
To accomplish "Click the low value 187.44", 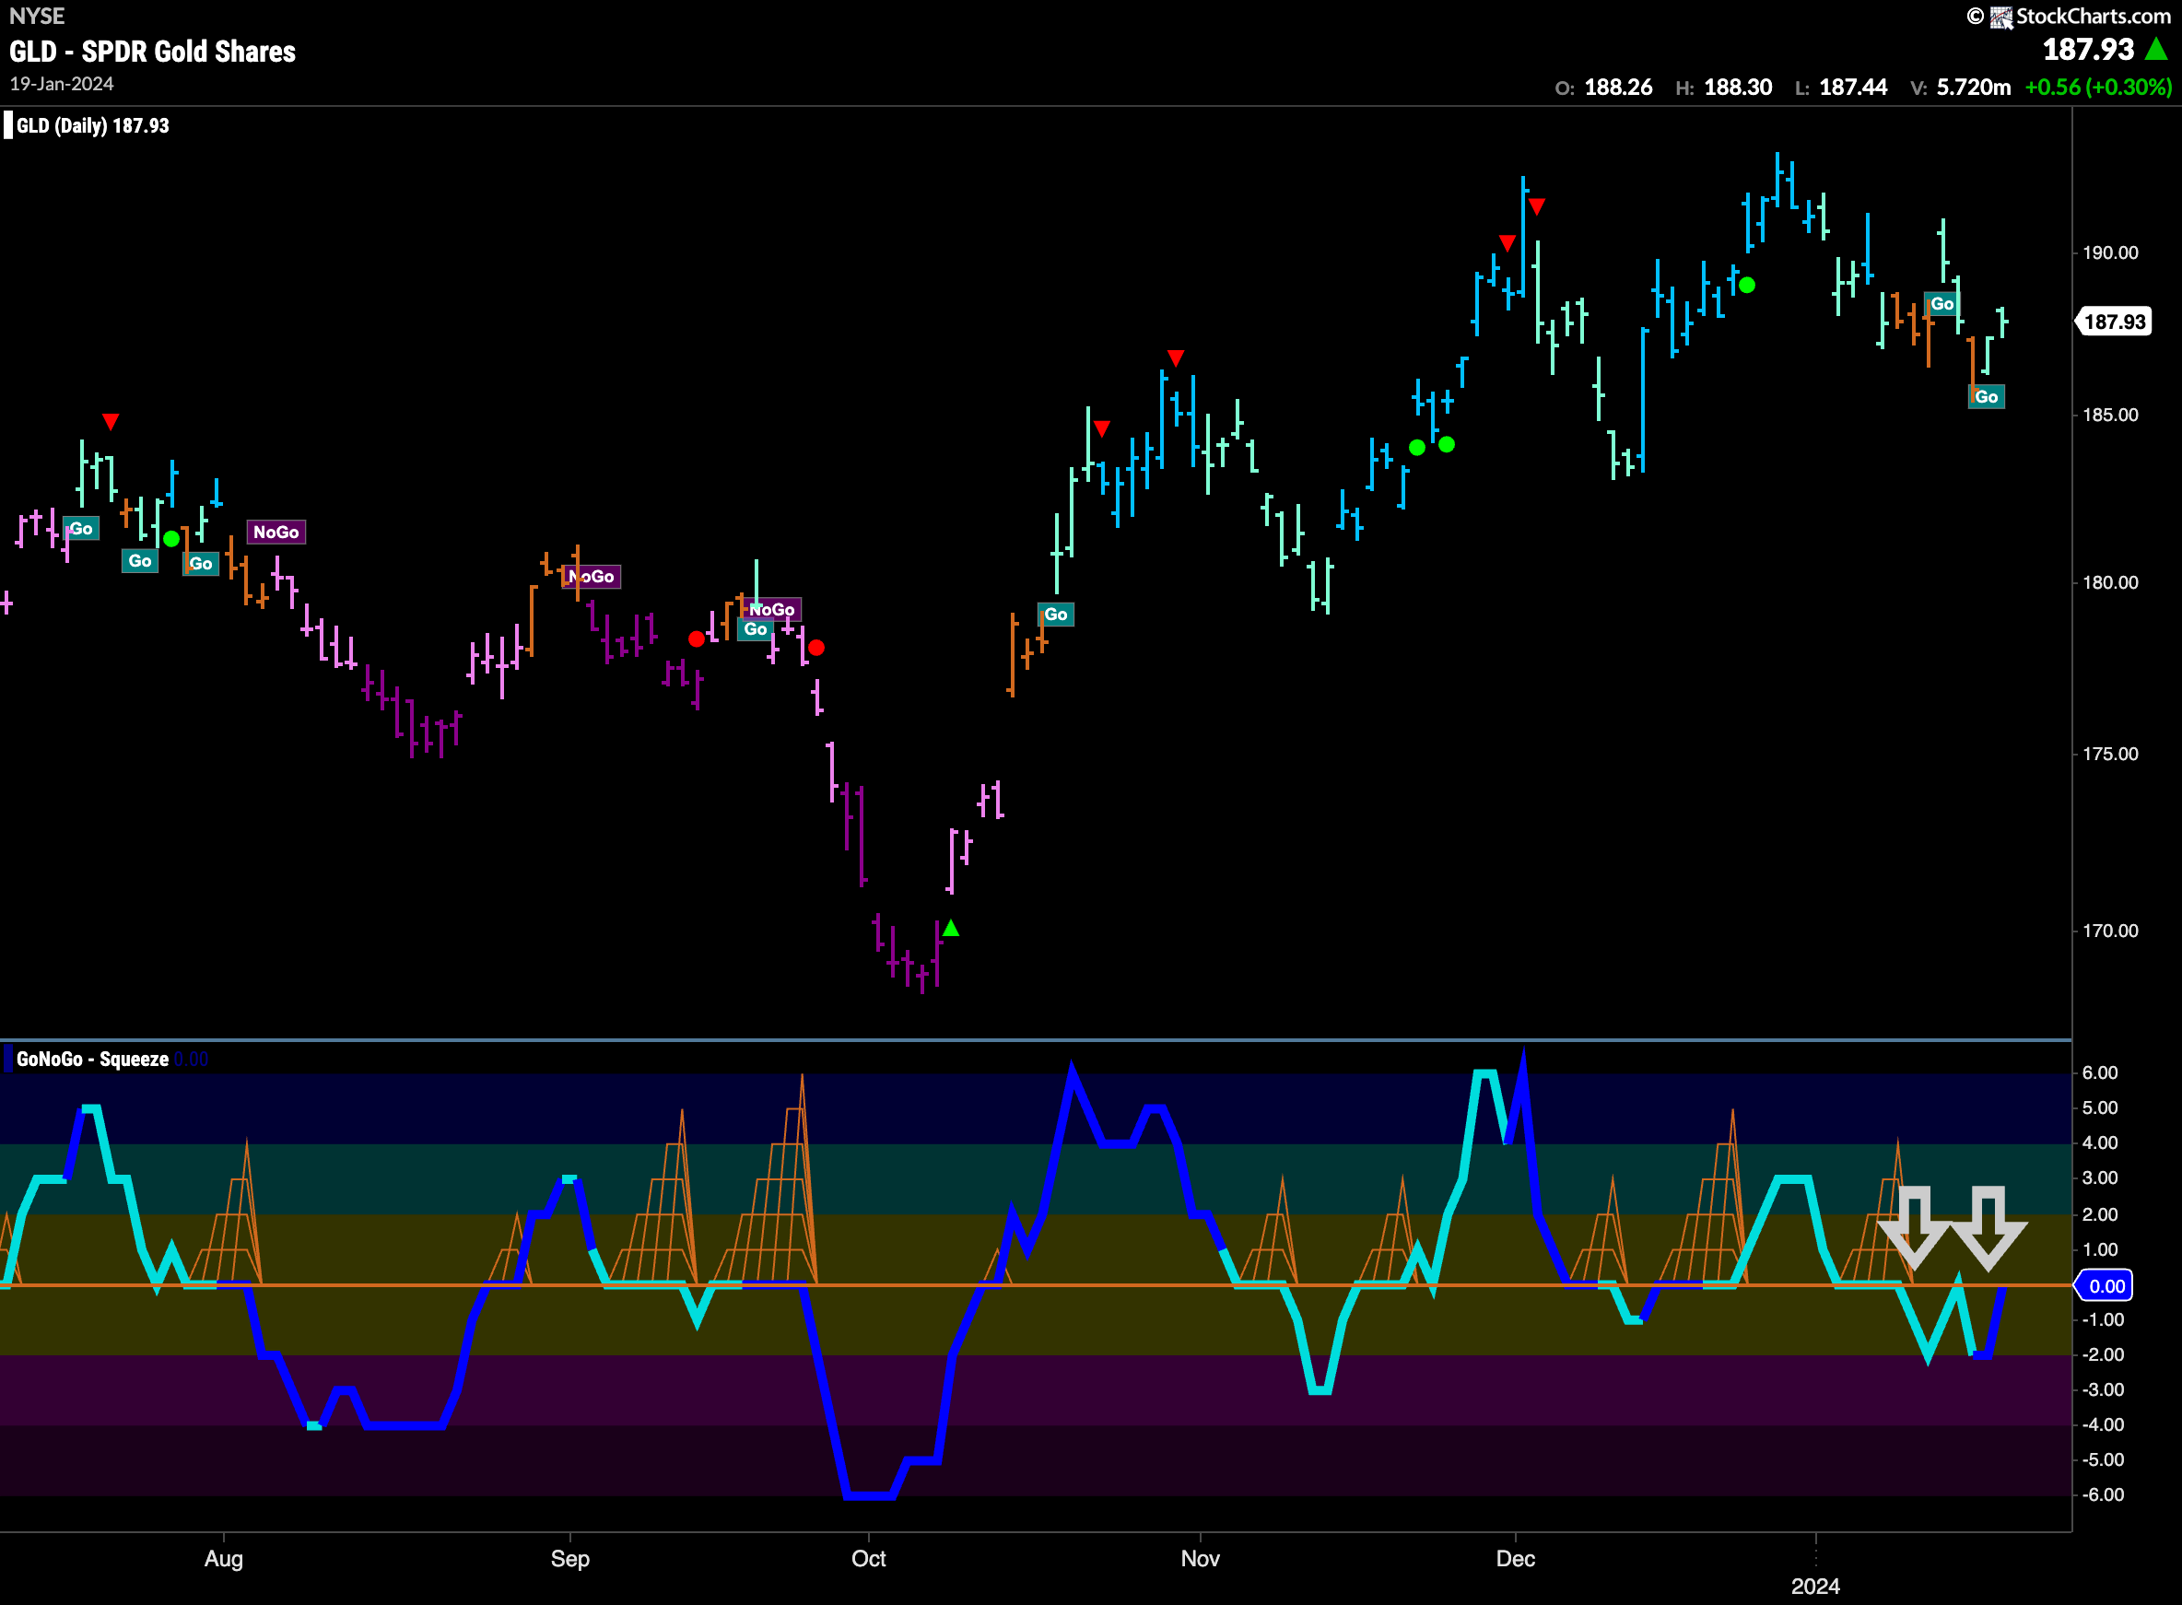I will tap(1853, 88).
